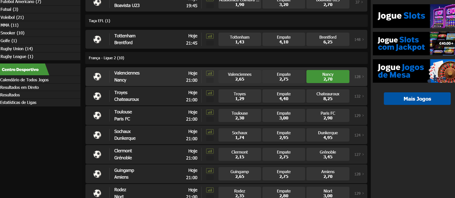The width and height of the screenshot is (455, 198).
Task: Expand 124 more markets for Sochaux match
Action: [359, 135]
